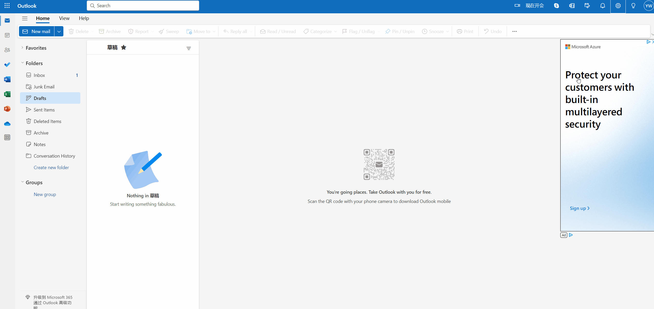Screen dimensions: 654x309
Task: Click the Pin / Unpin toolbar button
Action: coord(400,32)
